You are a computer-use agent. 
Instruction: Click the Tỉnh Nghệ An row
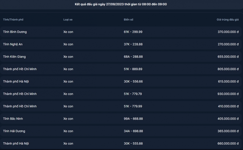click(x=121, y=44)
